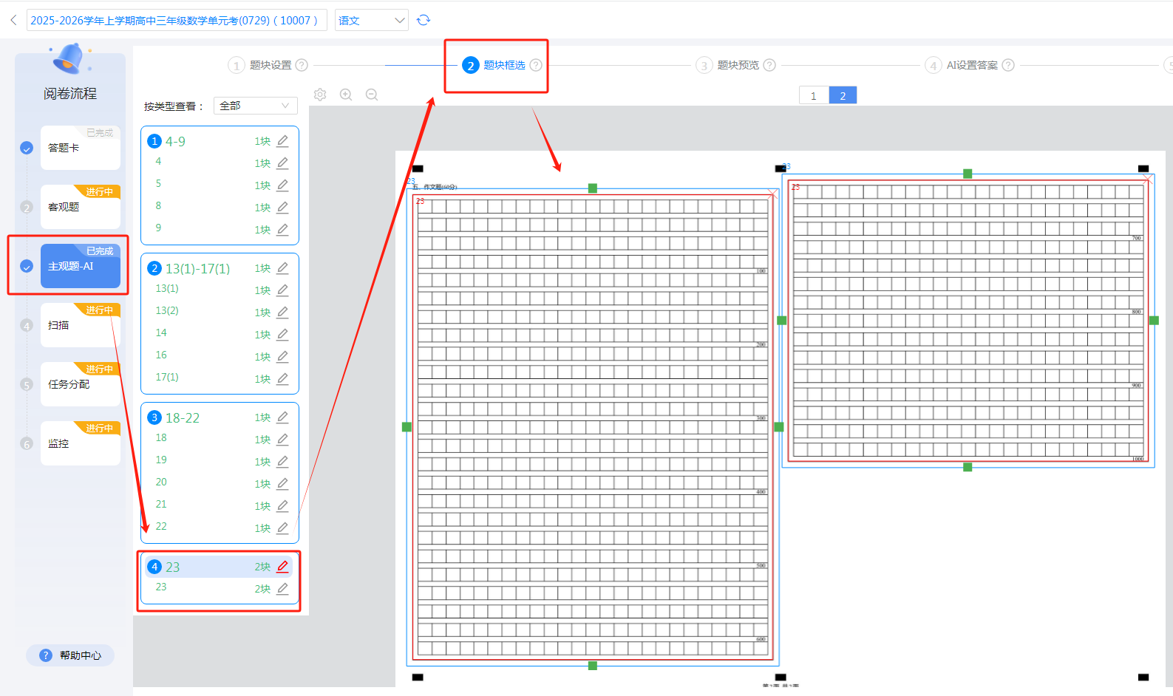Switch to page 1 tab
Viewport: 1173px width, 696px height.
click(x=814, y=95)
